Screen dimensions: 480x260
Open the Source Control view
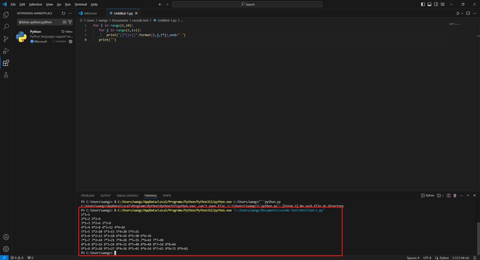point(6,39)
